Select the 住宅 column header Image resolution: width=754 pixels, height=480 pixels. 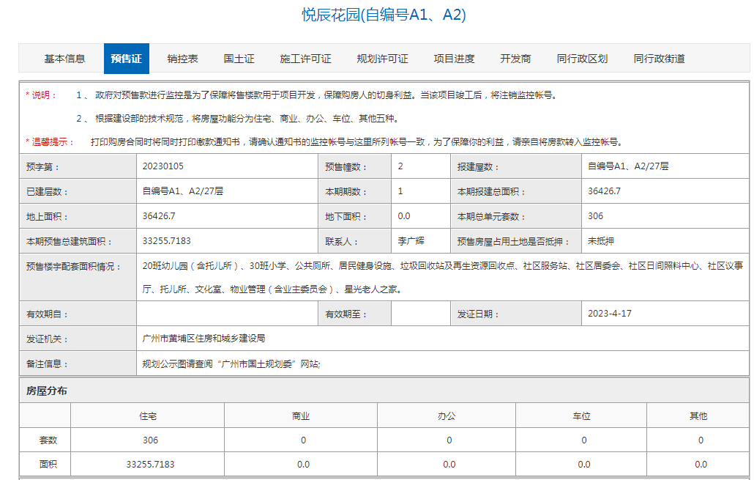pos(146,416)
